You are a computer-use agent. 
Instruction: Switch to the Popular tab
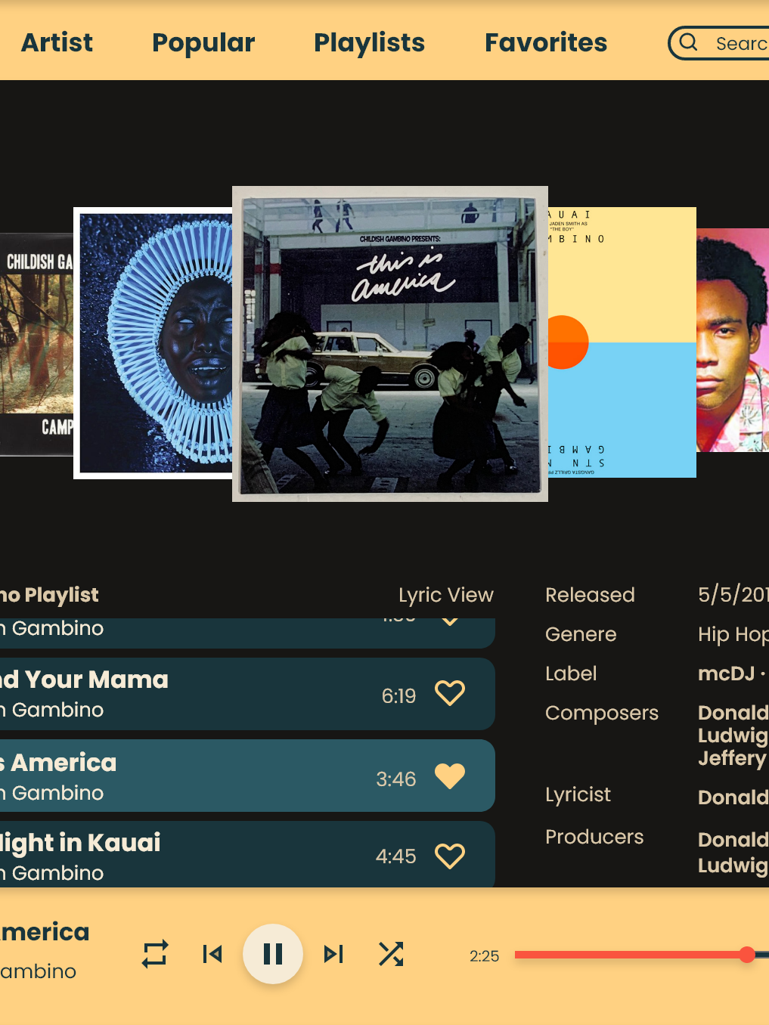click(203, 42)
